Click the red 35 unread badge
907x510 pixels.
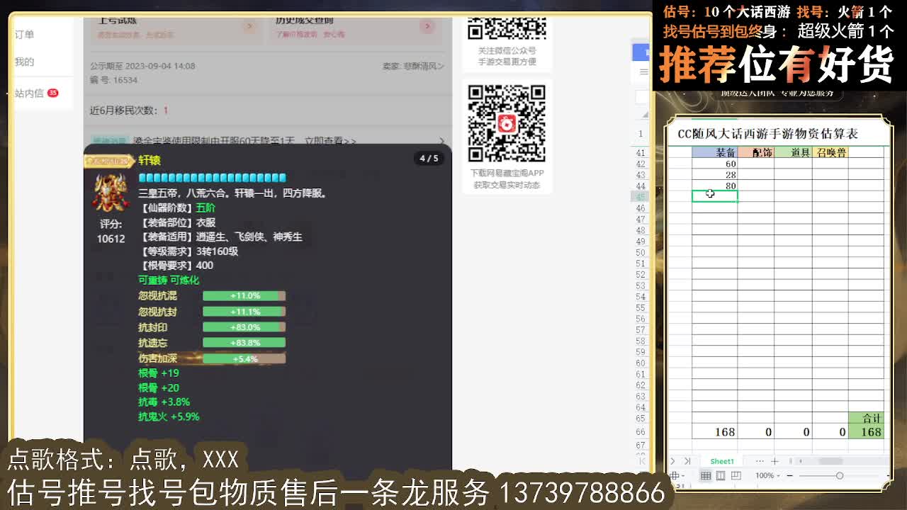click(52, 93)
